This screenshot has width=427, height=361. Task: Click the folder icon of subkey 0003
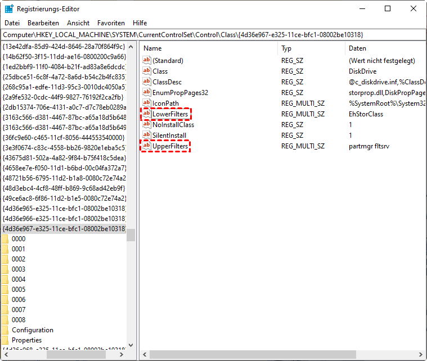pos(5,269)
